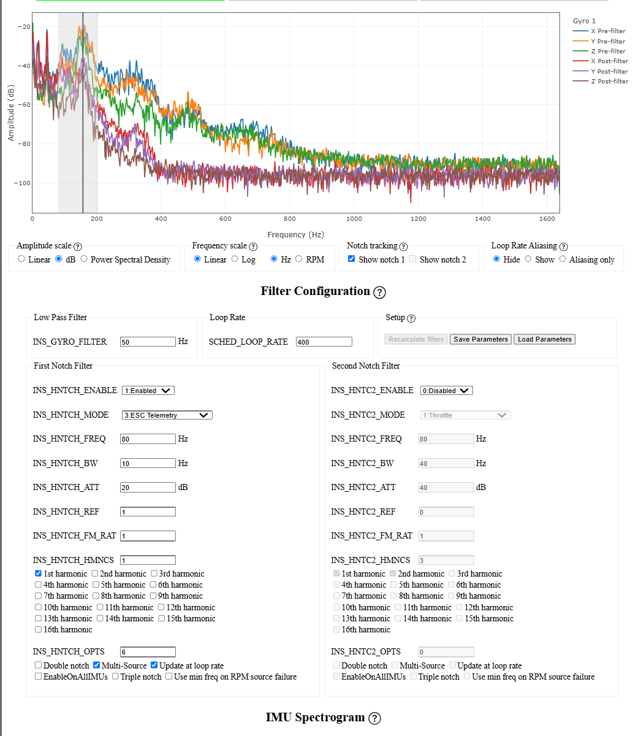Toggle Y Post-filter trace in legend
This screenshot has width=644, height=736.
pos(600,71)
